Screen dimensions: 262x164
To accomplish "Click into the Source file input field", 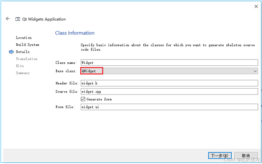I will coord(169,92).
